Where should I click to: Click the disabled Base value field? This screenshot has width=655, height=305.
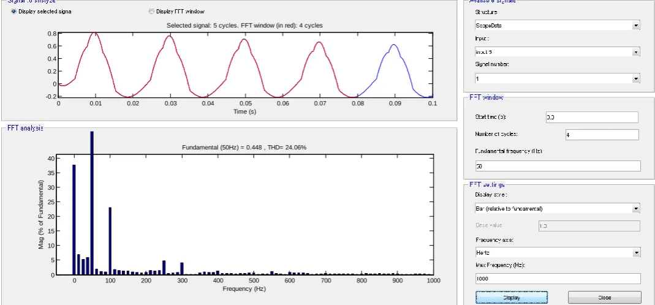click(x=589, y=226)
